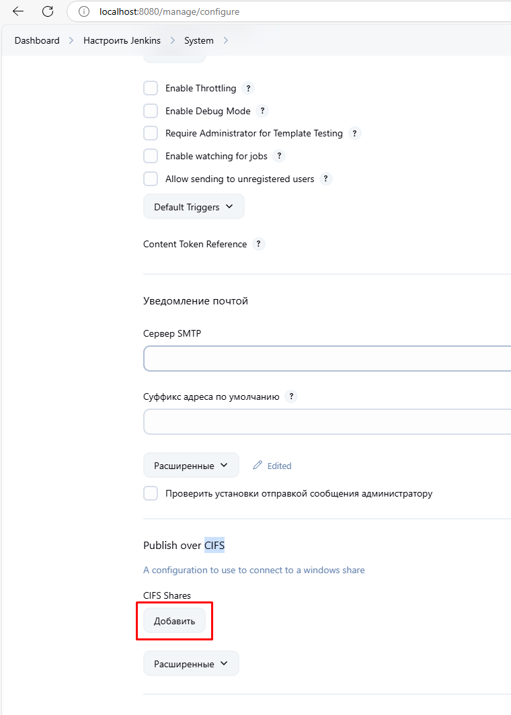
Task: Open help for Allow sending to unregistered users
Action: (326, 179)
